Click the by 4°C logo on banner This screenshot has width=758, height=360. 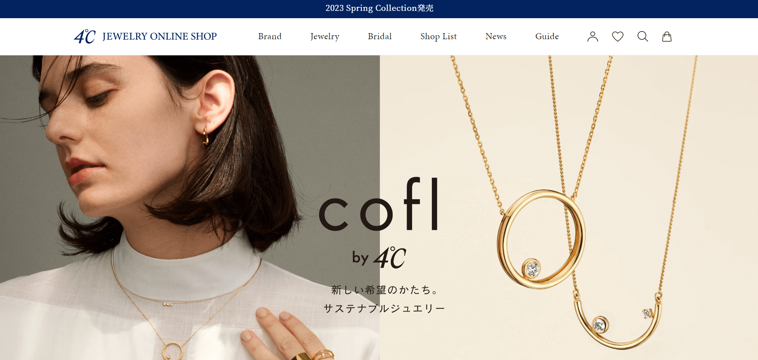click(x=379, y=257)
